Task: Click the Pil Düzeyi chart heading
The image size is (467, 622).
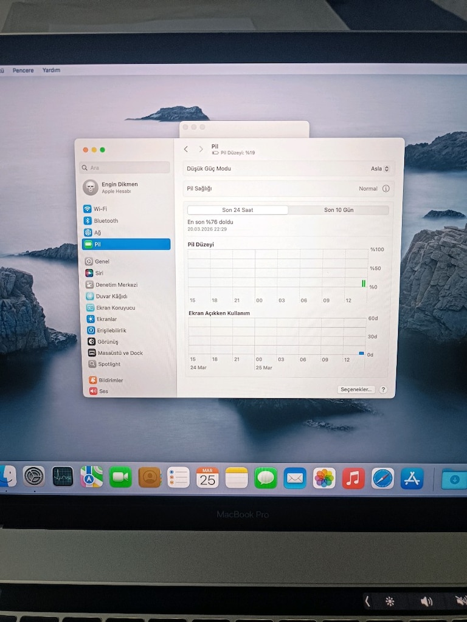Action: [201, 244]
